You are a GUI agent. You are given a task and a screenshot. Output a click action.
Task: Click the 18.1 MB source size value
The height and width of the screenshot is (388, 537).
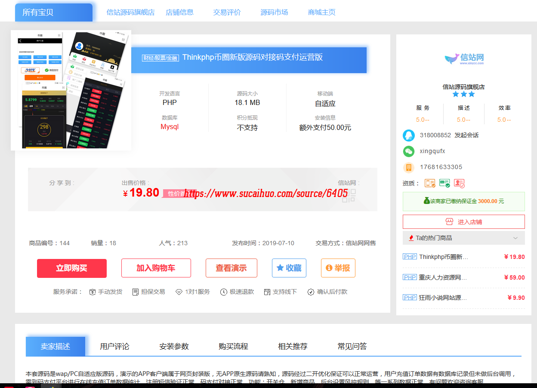pos(247,103)
